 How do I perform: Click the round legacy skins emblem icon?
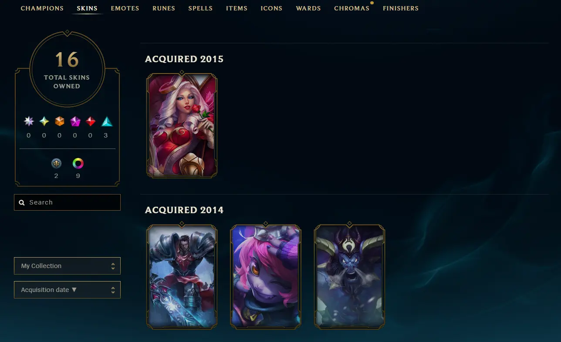tap(56, 163)
